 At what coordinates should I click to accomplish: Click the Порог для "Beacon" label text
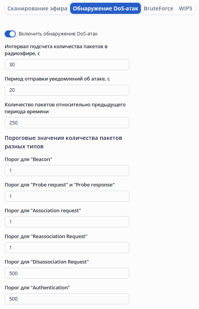pyautogui.click(x=28, y=159)
